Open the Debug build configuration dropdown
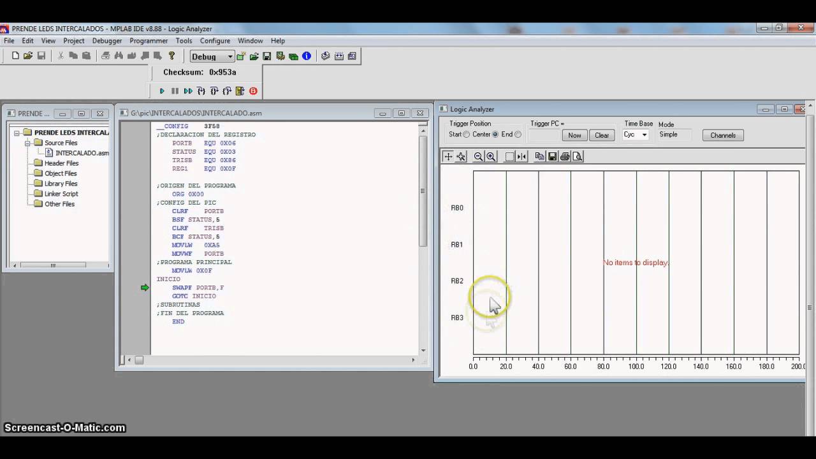This screenshot has height=459, width=816. 229,57
